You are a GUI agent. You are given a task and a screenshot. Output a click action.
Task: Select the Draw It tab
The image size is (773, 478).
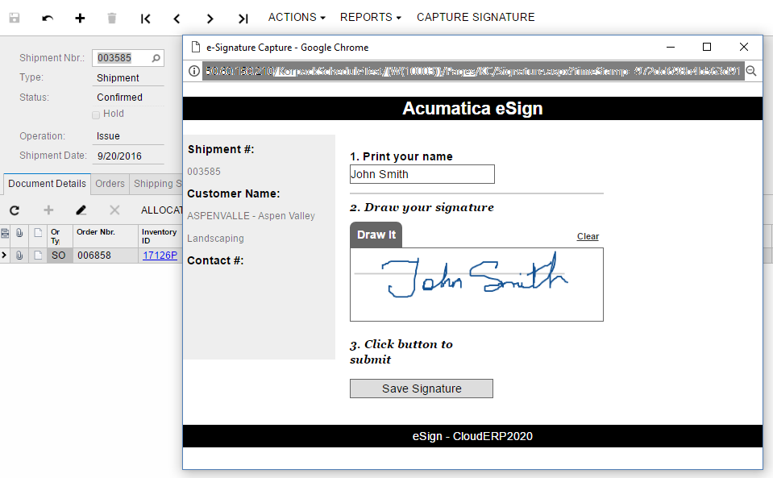click(376, 235)
